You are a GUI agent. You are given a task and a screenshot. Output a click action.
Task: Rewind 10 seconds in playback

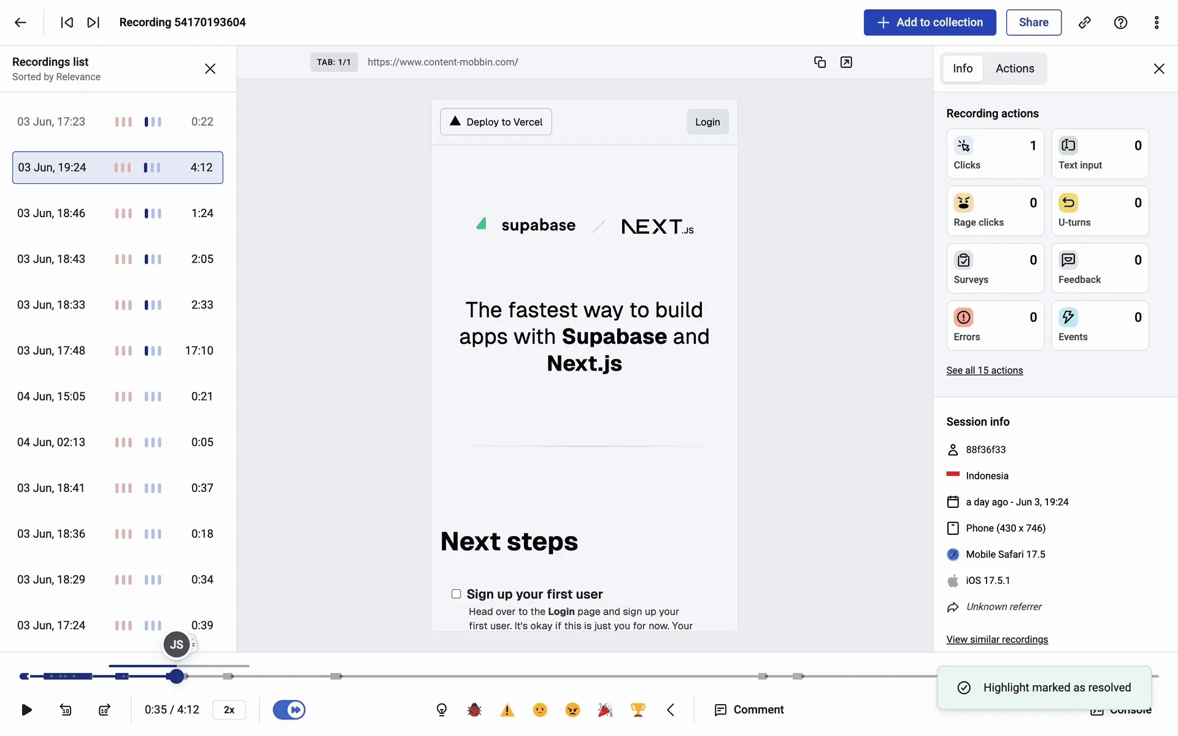pos(66,710)
